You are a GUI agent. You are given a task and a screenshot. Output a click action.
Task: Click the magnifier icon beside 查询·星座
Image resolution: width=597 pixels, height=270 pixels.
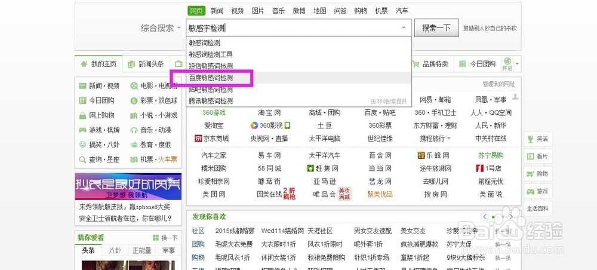click(82, 159)
